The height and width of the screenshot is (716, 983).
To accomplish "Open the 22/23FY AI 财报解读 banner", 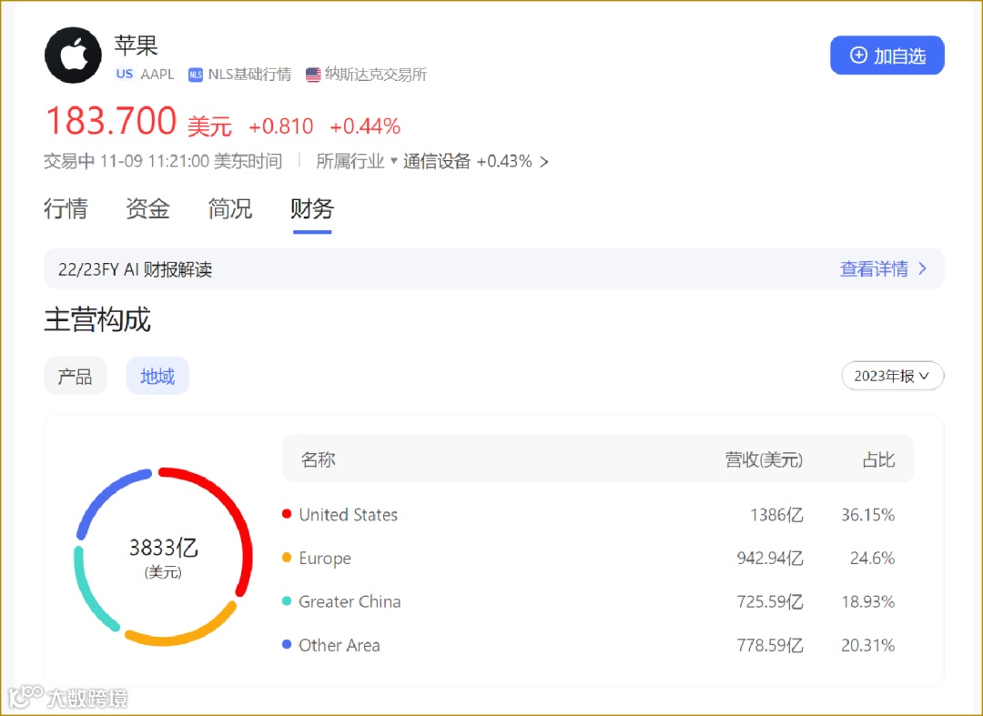I will click(x=493, y=268).
